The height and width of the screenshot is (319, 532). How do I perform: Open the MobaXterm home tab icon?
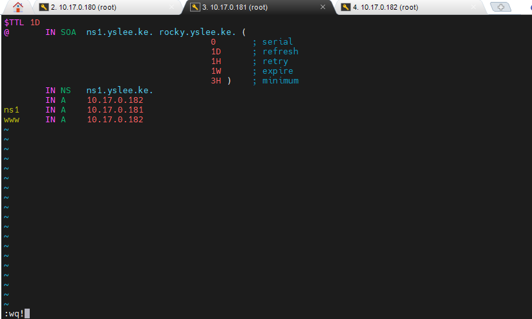click(17, 7)
